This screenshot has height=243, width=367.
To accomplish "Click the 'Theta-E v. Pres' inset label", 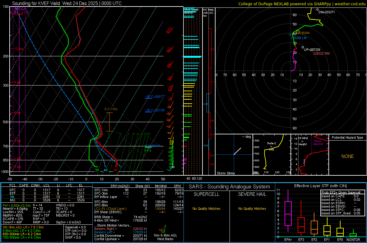I will point(272,146).
